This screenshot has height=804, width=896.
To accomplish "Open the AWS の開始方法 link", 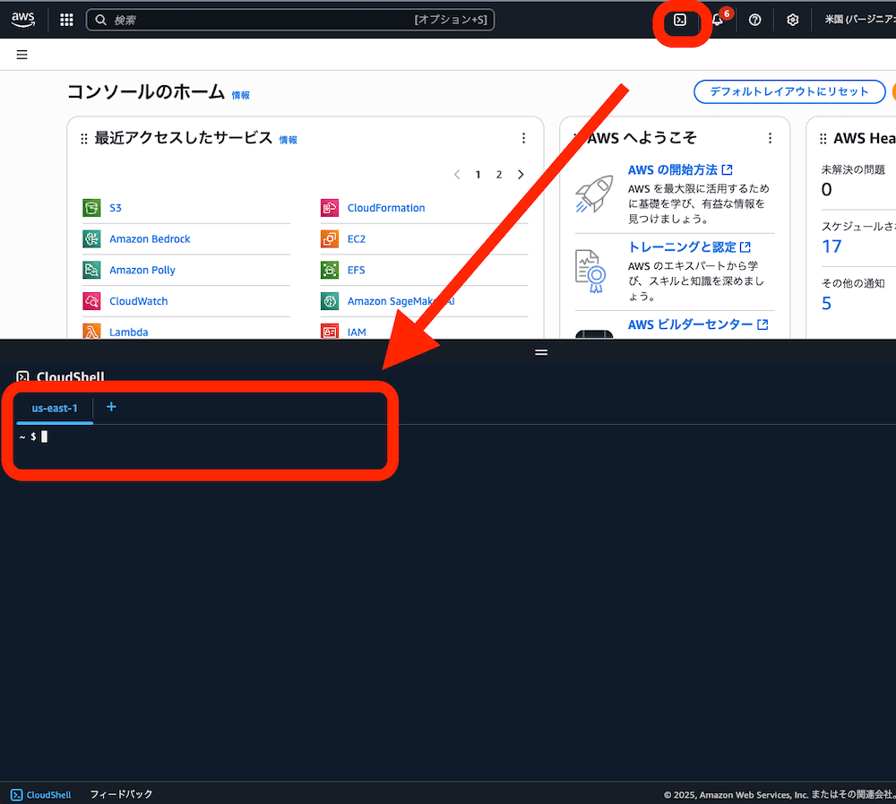I will pos(679,169).
